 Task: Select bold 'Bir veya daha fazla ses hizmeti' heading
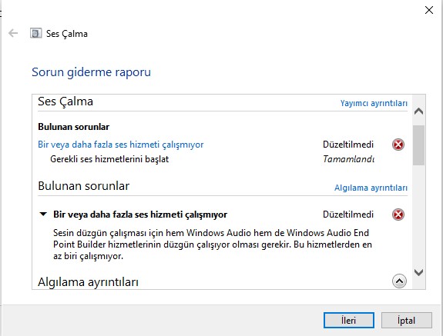point(140,215)
